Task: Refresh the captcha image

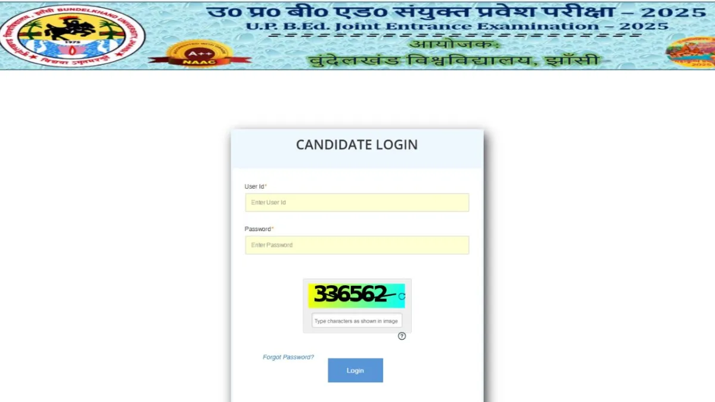Action: [x=402, y=296]
